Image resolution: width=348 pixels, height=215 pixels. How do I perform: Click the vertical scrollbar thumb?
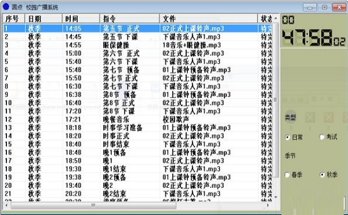(275, 100)
